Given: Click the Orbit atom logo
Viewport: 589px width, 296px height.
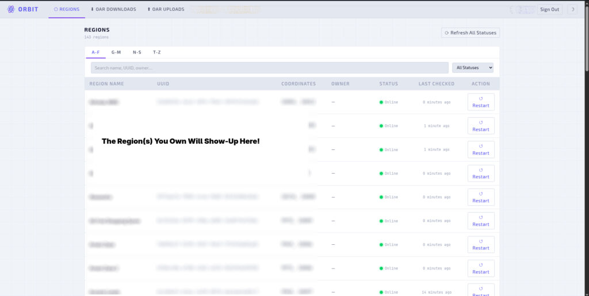Looking at the screenshot, I should point(11,9).
